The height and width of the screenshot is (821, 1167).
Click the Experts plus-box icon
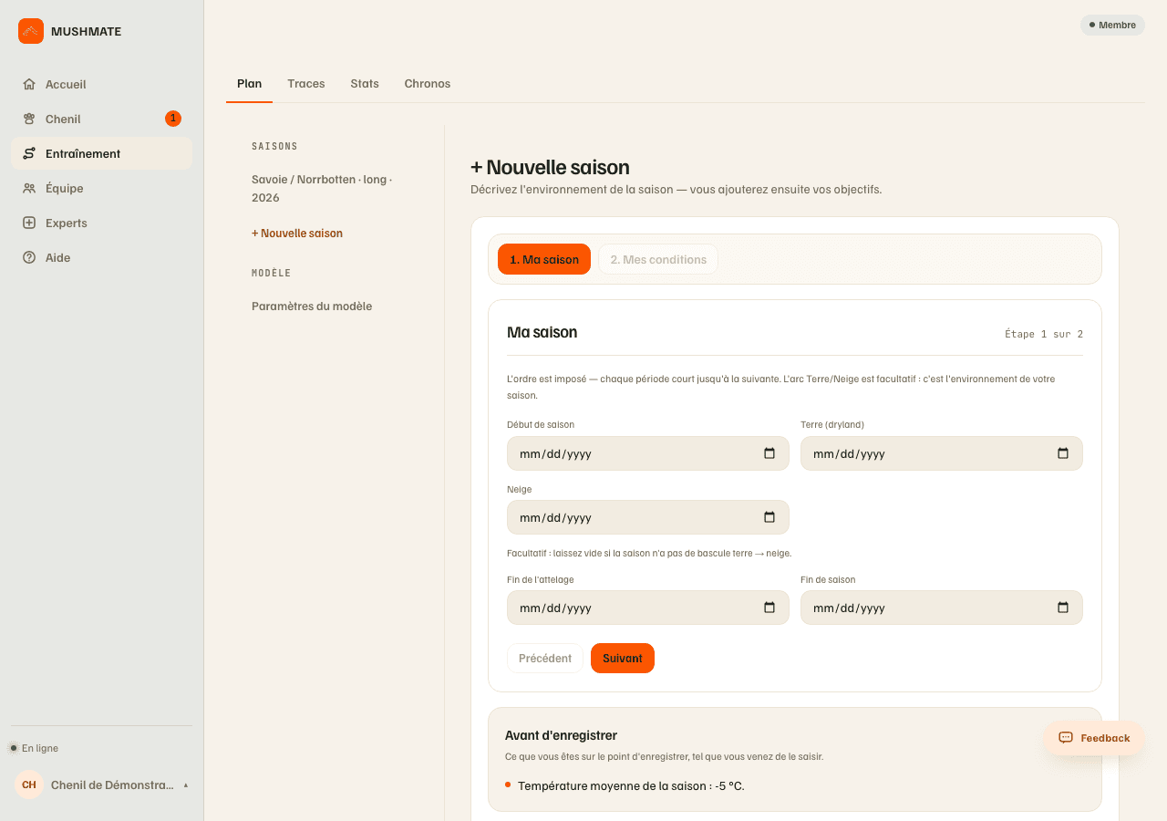tap(29, 223)
